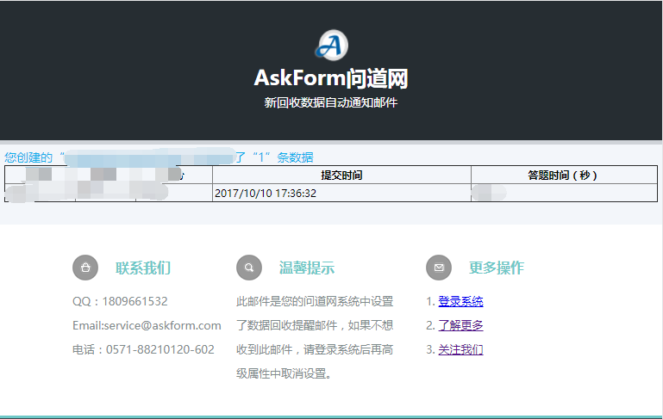
Task: Click the basket icon beside 联系我们
Action: (x=85, y=268)
